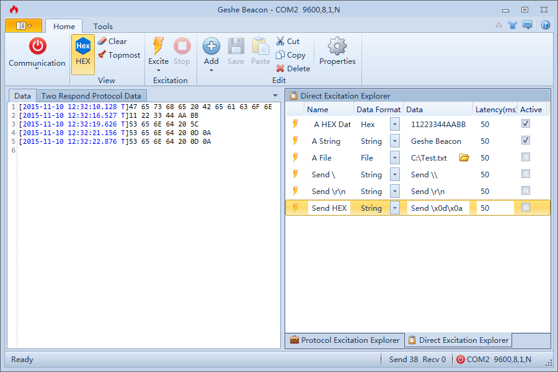Check Active for Send HEX row

(x=526, y=207)
